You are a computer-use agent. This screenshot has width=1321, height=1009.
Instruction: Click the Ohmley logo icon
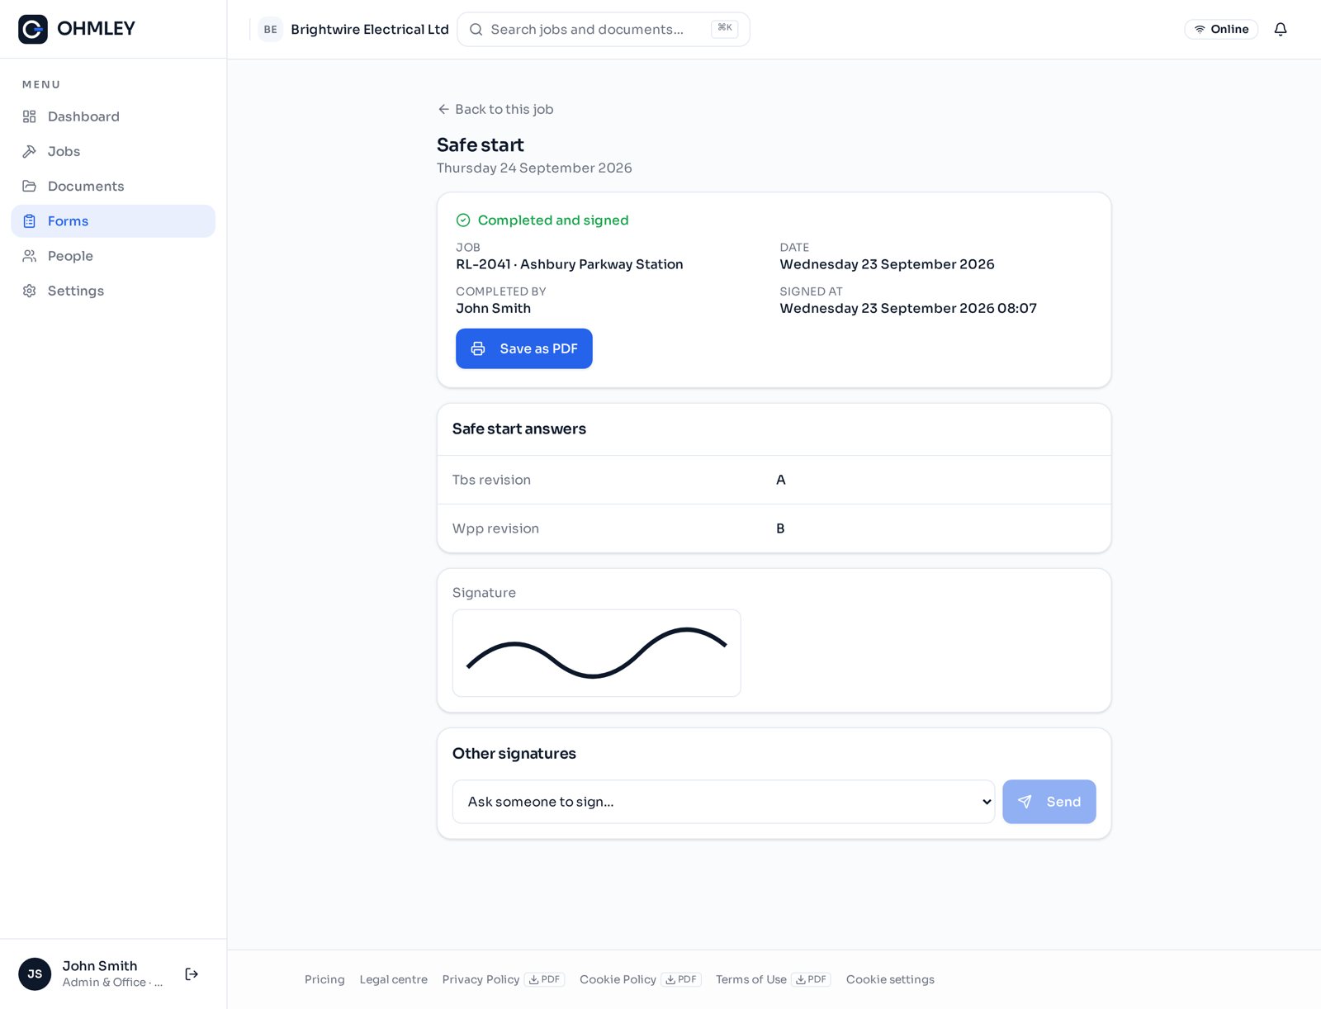coord(33,29)
